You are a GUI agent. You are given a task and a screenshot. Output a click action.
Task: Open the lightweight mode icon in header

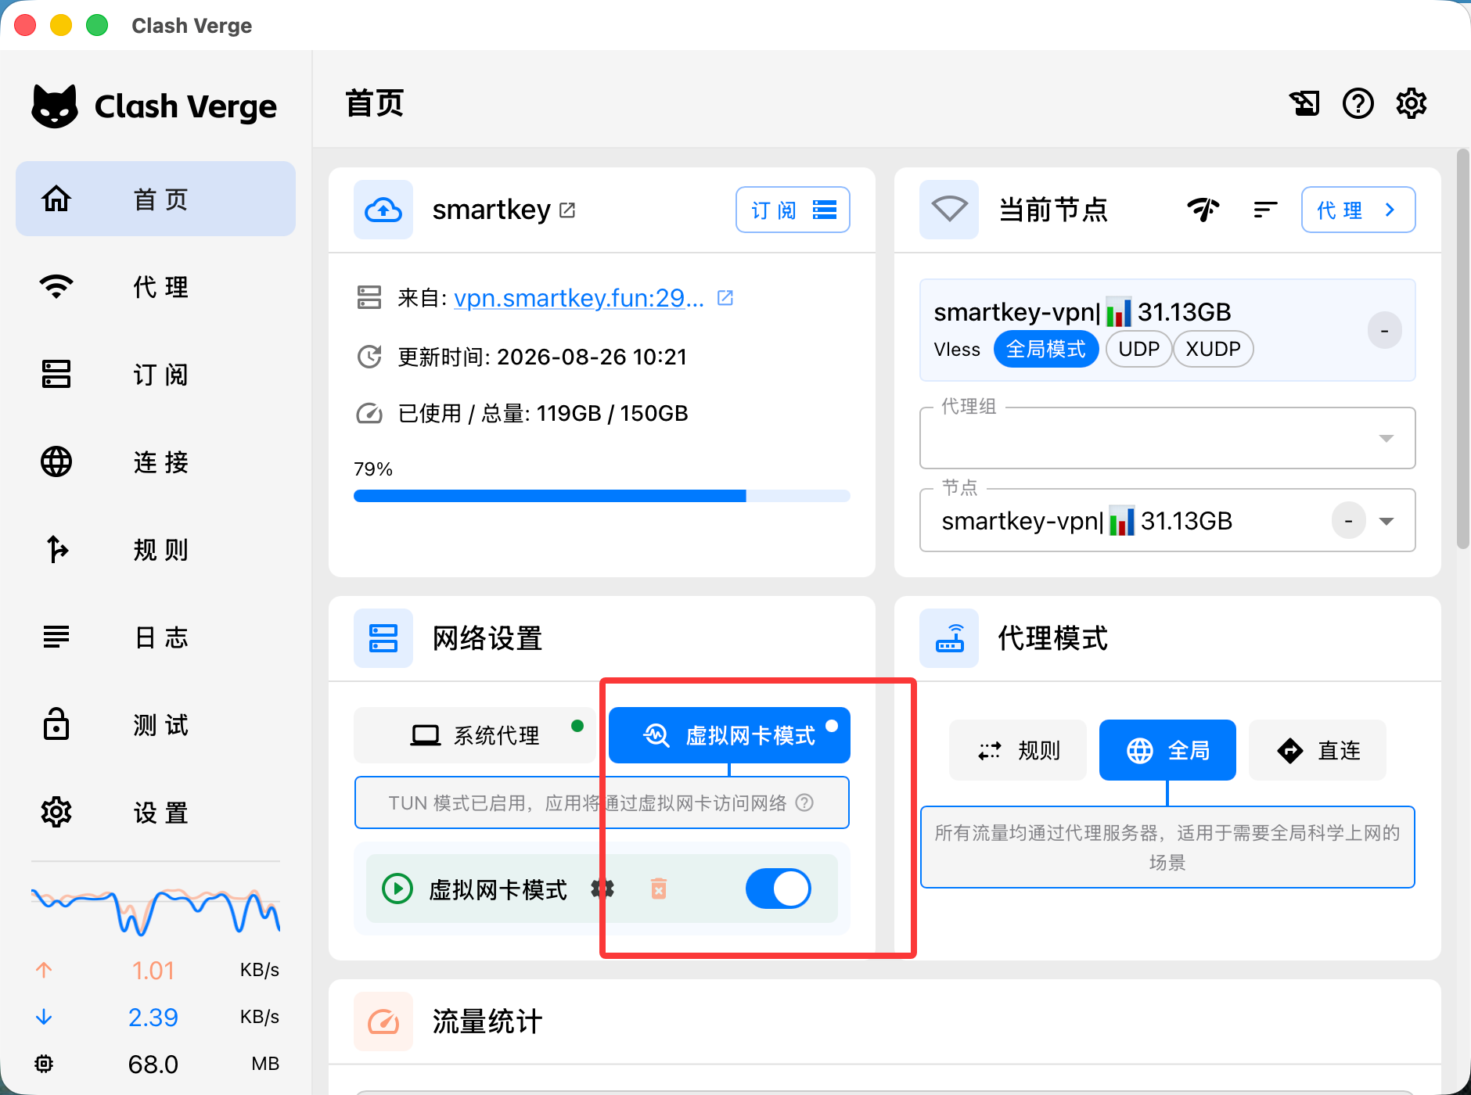tap(1304, 103)
